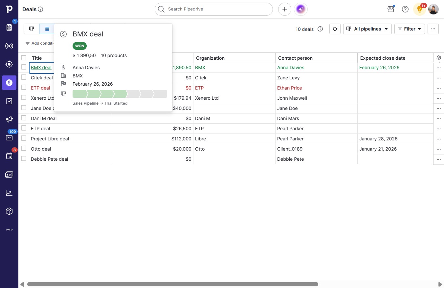The width and height of the screenshot is (444, 288).
Task: Open table column settings gear
Action: 439,58
